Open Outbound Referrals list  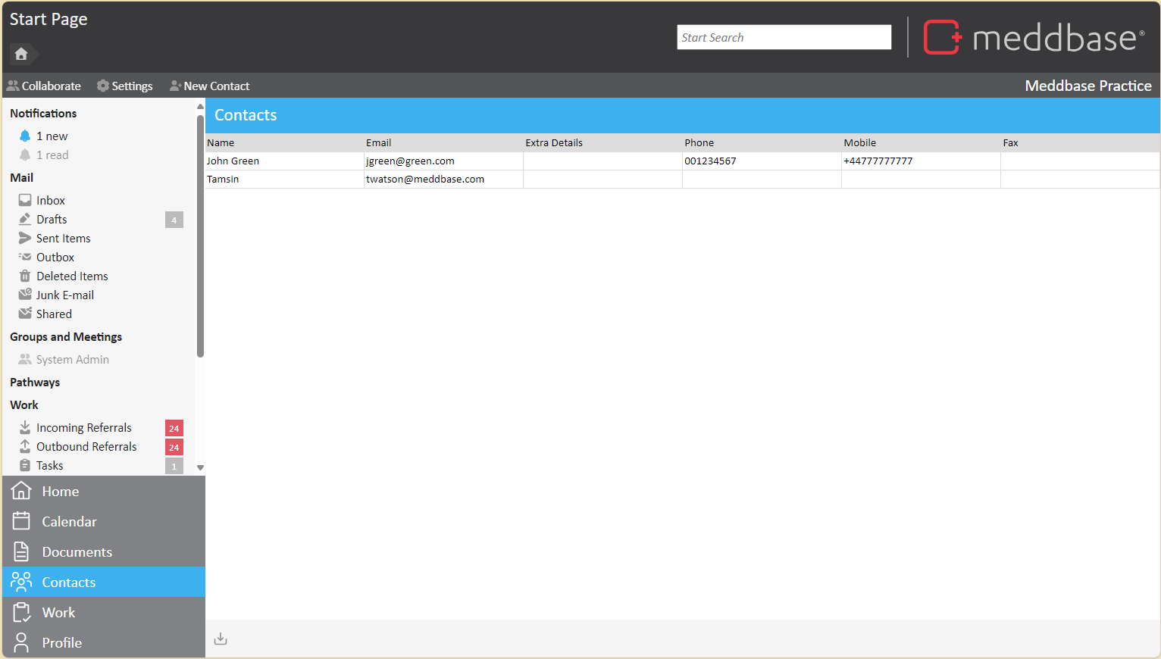[x=86, y=447]
